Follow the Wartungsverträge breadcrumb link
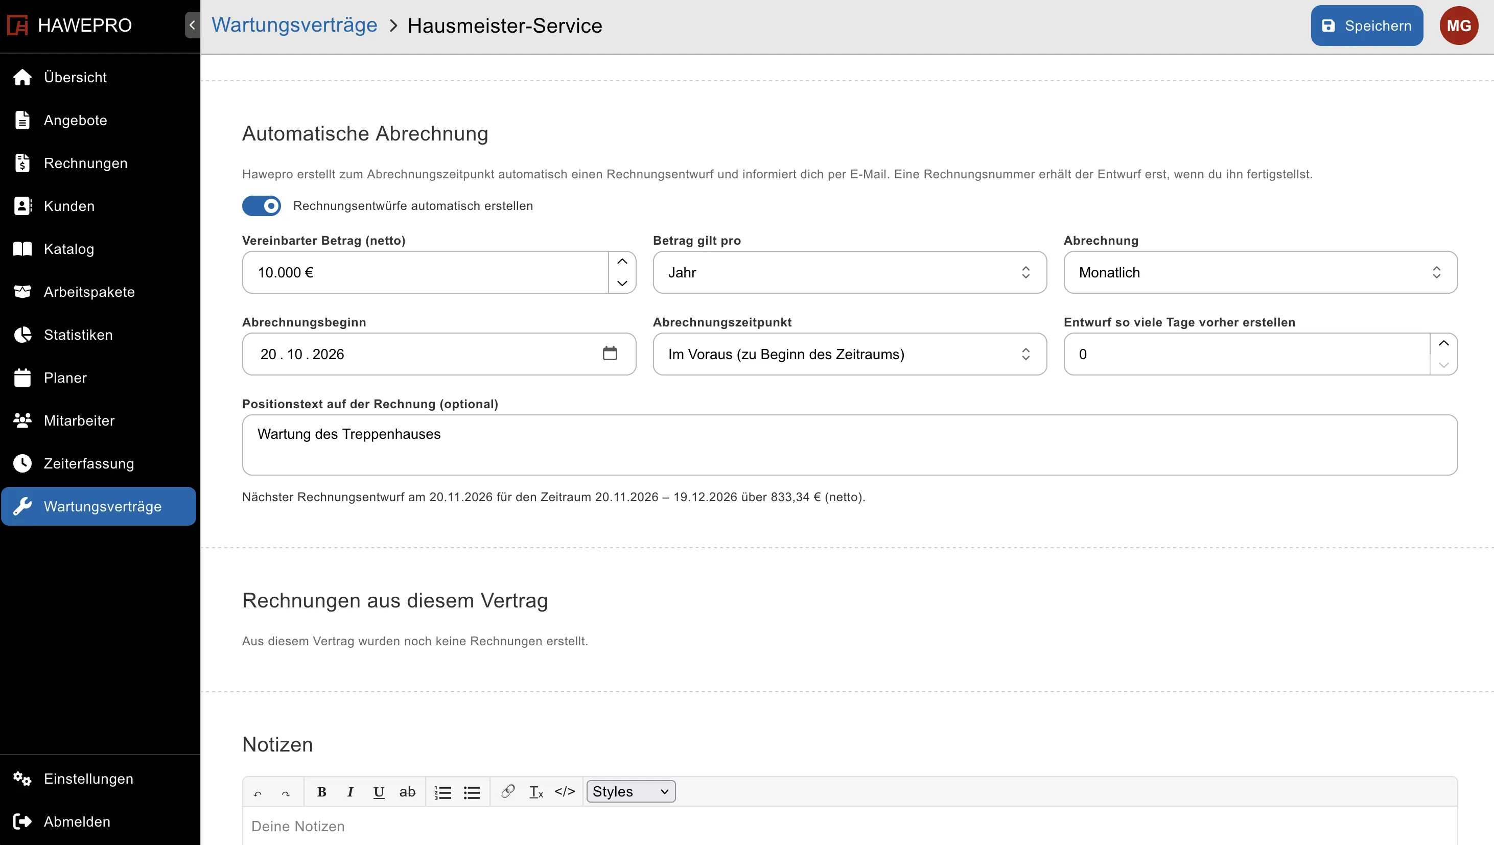The image size is (1494, 845). [294, 25]
